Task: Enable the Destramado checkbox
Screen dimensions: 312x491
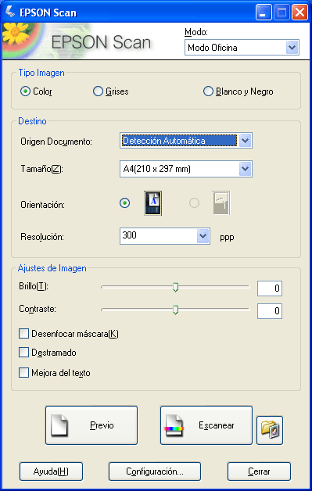Action: (x=23, y=353)
